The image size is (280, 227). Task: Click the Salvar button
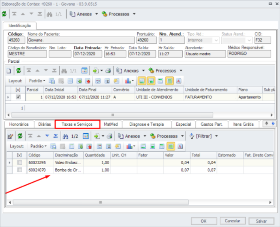[261, 221]
